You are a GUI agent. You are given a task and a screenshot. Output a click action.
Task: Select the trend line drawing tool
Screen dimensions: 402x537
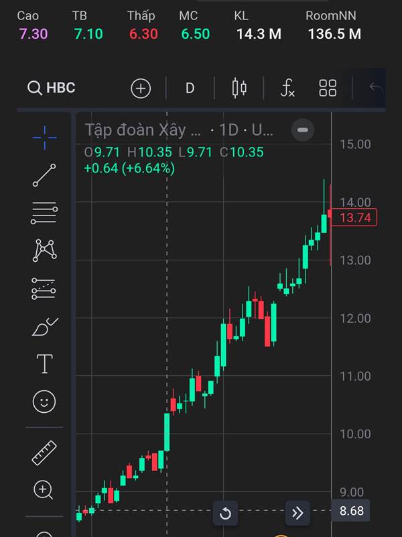coord(44,175)
